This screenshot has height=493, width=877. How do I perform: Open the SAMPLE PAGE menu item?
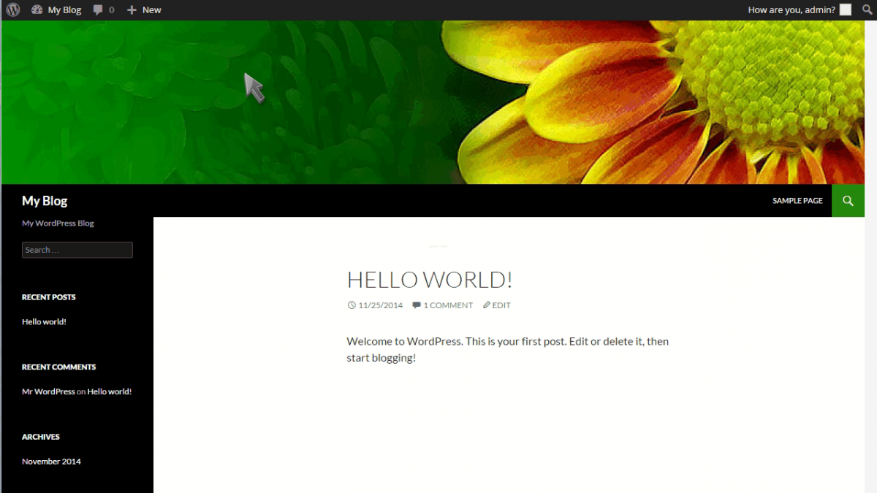pyautogui.click(x=797, y=200)
